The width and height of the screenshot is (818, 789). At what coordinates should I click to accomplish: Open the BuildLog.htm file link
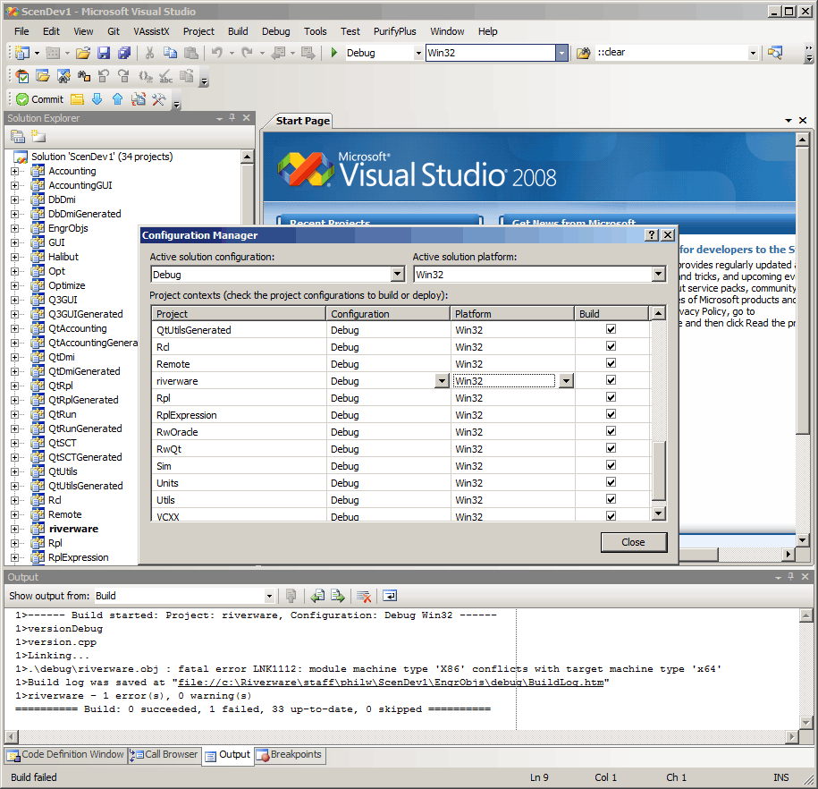391,683
